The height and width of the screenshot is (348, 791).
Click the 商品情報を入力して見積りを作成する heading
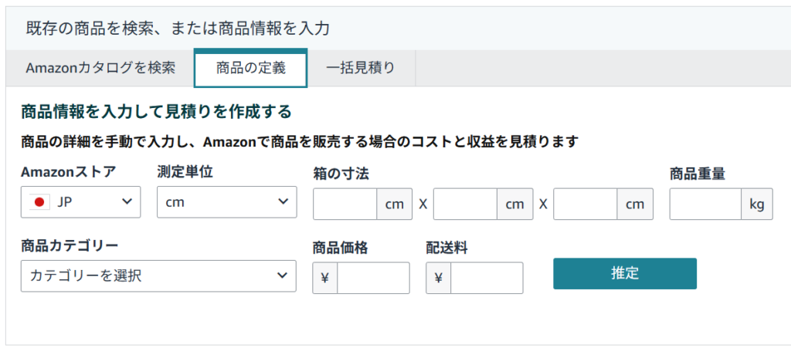tap(156, 112)
